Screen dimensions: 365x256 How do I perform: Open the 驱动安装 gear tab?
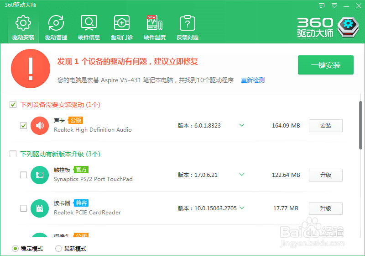23,28
